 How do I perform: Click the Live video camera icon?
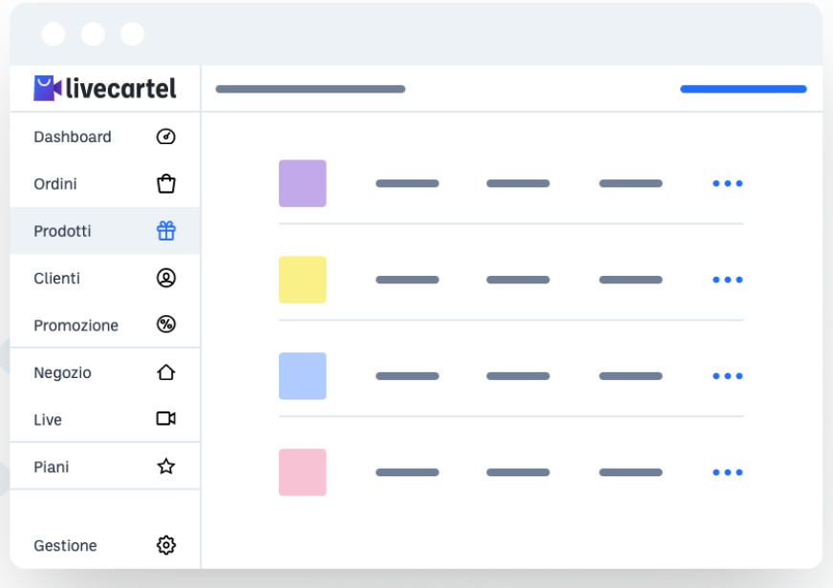click(166, 419)
